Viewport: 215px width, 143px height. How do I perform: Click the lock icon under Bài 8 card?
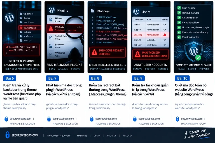pos(92,119)
